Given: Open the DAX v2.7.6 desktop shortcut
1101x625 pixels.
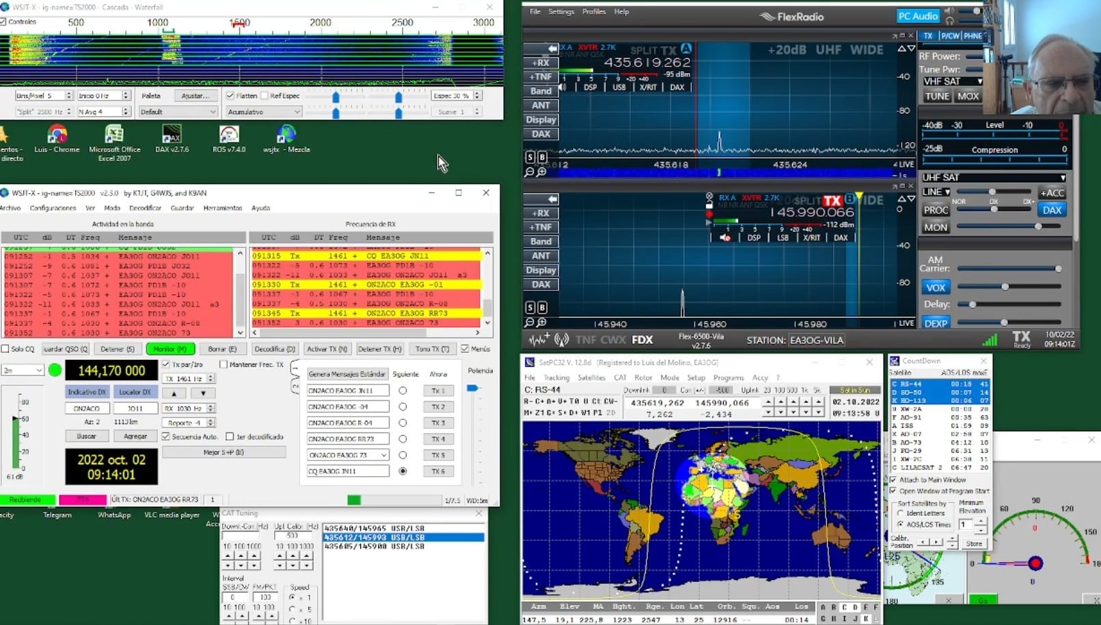Looking at the screenshot, I should pos(172,135).
